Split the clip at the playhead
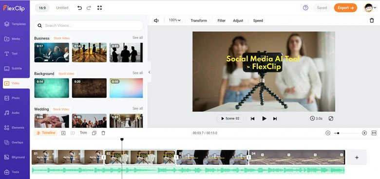The height and width of the screenshot is (179, 380). pyautogui.click(x=73, y=133)
